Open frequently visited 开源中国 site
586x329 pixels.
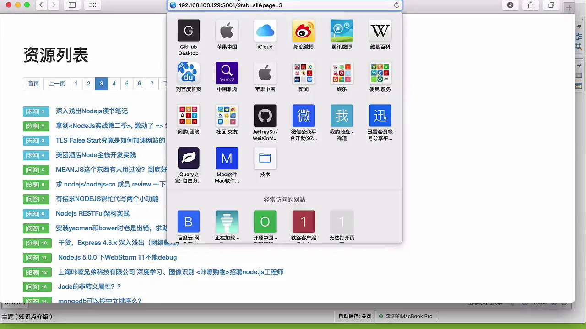(x=265, y=222)
